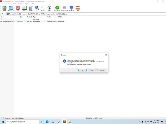Open Settings gear on taskbar

tap(59, 122)
